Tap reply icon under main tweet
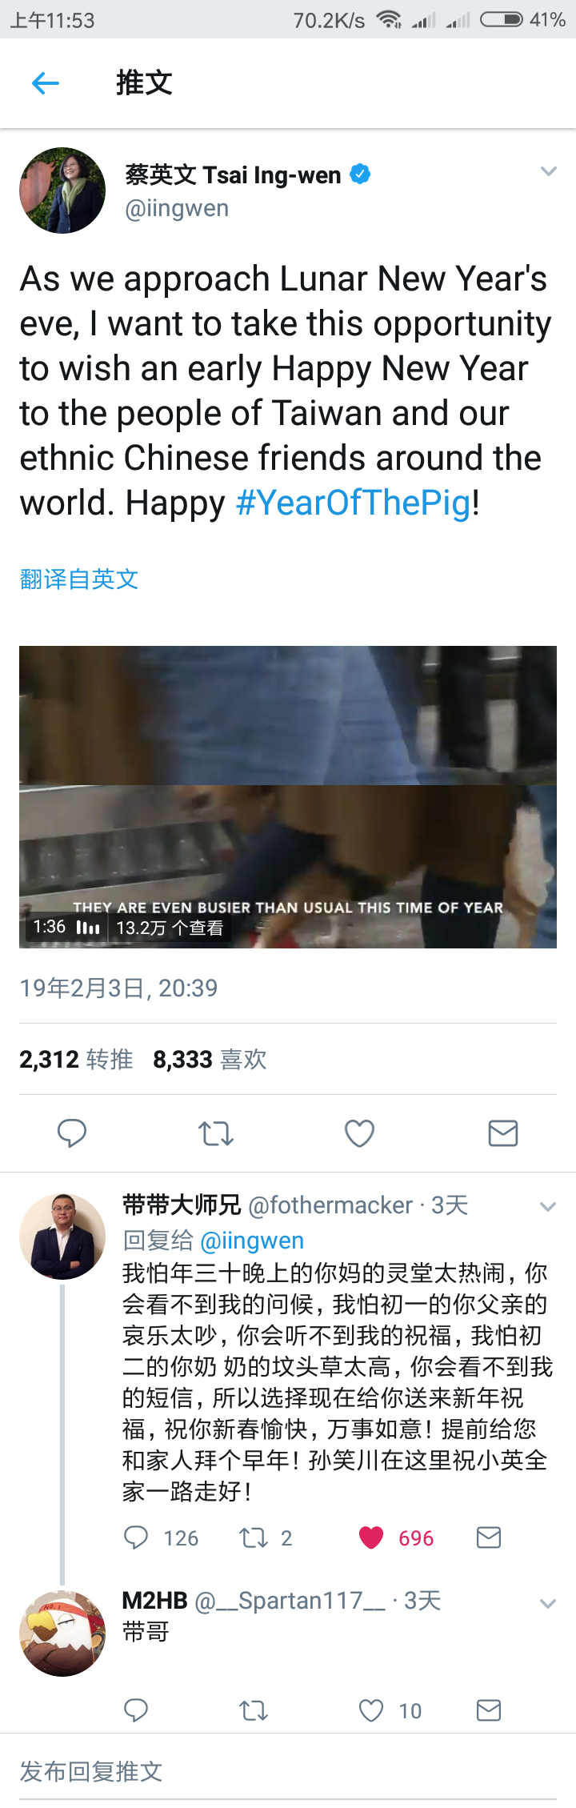The width and height of the screenshot is (576, 1808). point(72,1133)
